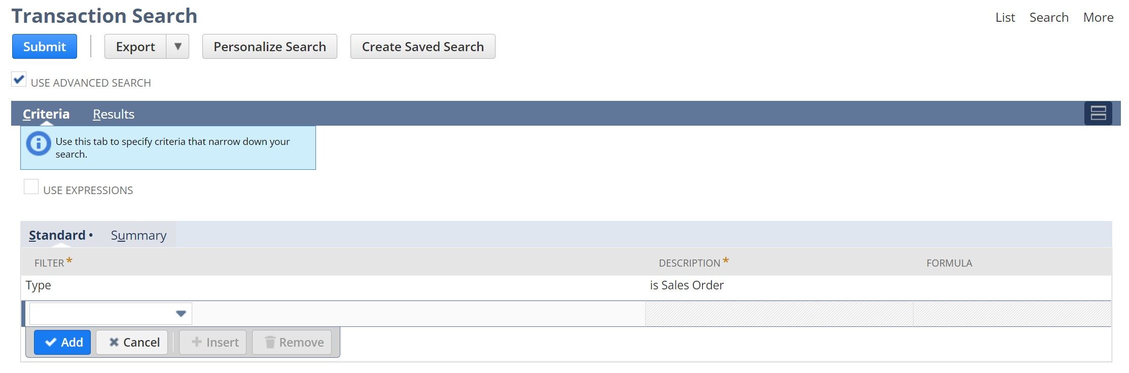The image size is (1129, 373).
Task: Click Create Saved Search
Action: pyautogui.click(x=422, y=46)
